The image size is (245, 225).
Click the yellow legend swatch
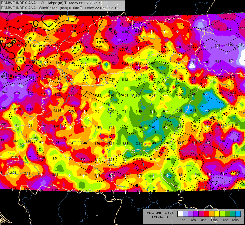[x=217, y=214]
